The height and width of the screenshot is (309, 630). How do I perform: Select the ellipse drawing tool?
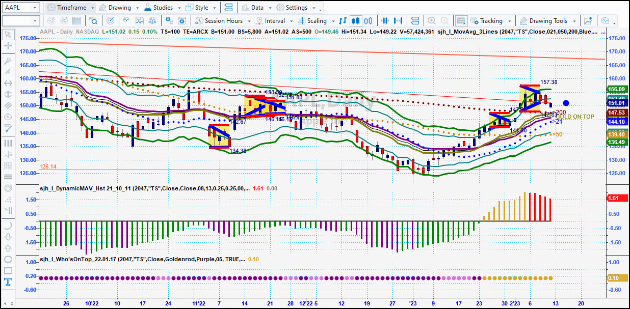click(8, 260)
